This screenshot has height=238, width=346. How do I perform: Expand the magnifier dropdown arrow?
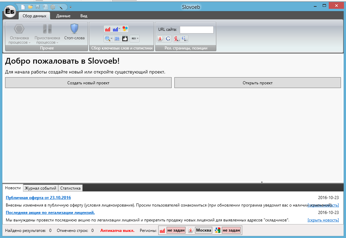pyautogui.click(x=111, y=39)
